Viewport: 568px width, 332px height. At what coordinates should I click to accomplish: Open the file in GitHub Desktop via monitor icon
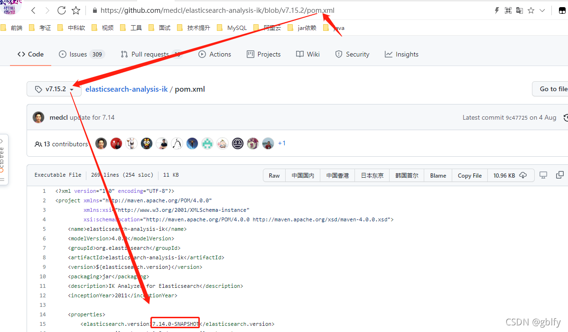pos(543,175)
